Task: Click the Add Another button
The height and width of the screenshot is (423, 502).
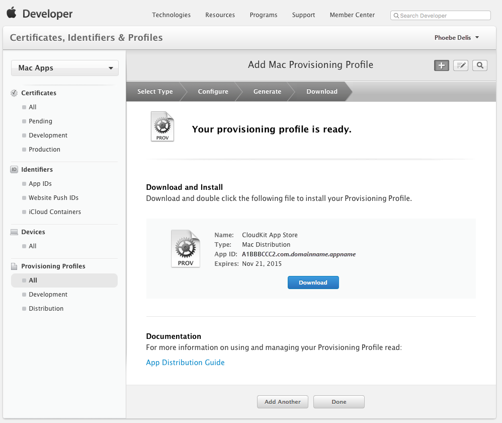Action: pyautogui.click(x=283, y=402)
